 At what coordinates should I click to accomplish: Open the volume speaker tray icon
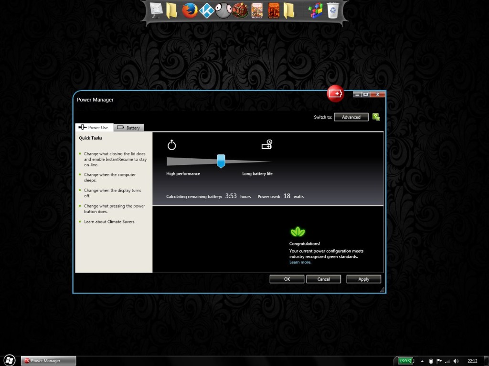[x=456, y=361]
